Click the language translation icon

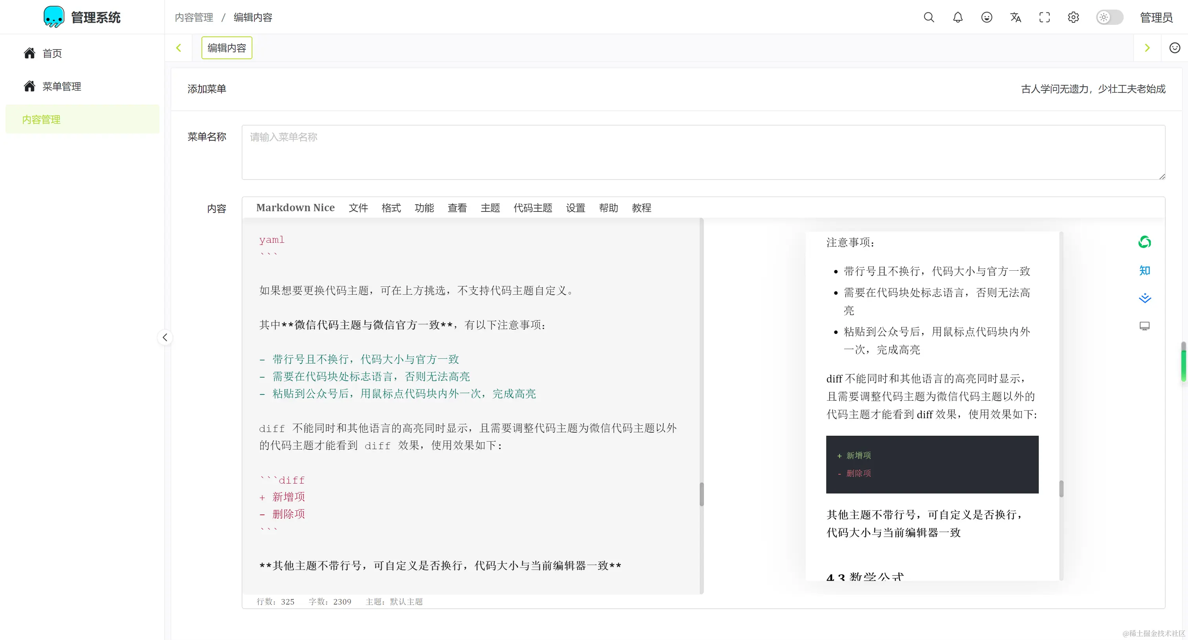pos(1016,18)
